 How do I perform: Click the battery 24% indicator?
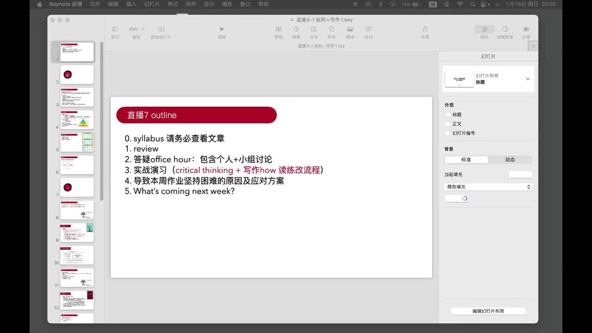pos(411,4)
